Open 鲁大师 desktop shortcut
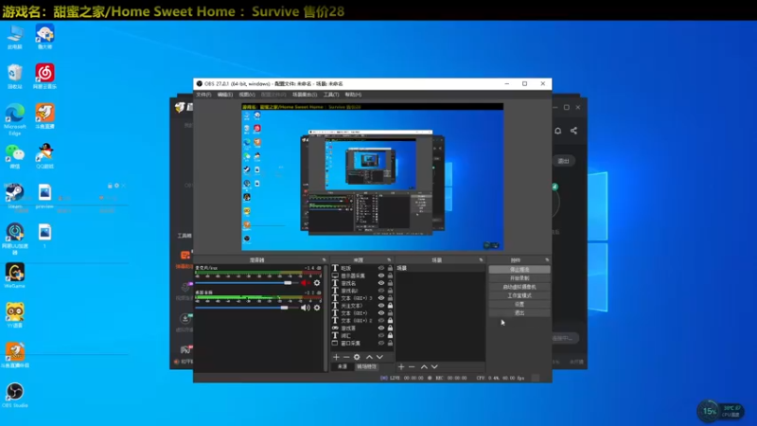 44,36
